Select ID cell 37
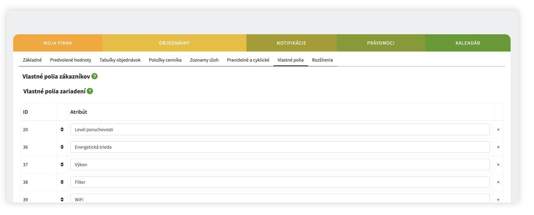The height and width of the screenshot is (215, 534). pyautogui.click(x=38, y=165)
